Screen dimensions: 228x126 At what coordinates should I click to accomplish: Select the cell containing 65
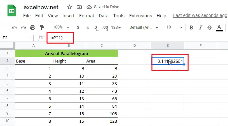click(102, 99)
